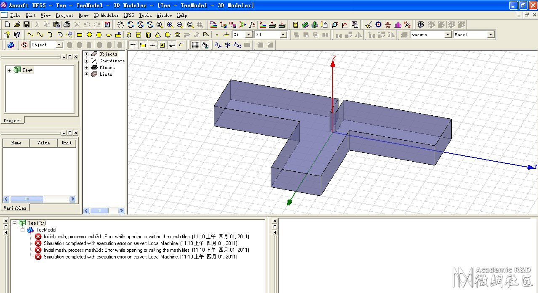Click the Value column header
The height and width of the screenshot is (293, 538).
pyautogui.click(x=43, y=143)
